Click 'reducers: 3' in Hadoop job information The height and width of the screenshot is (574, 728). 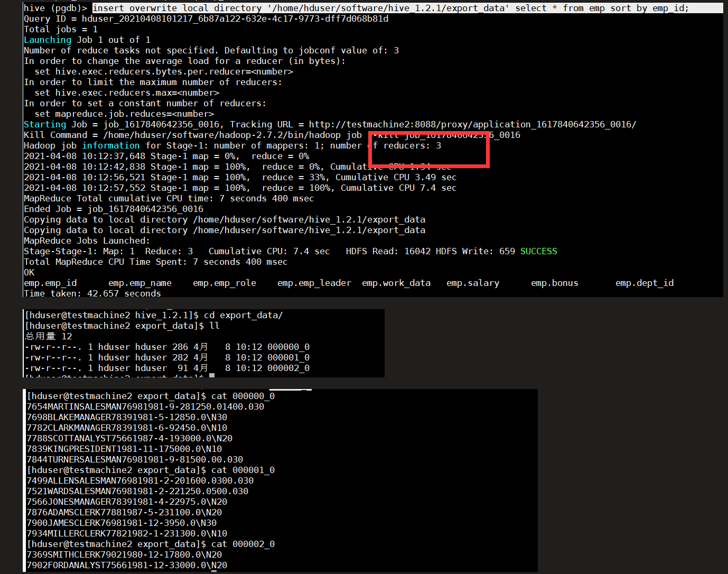[x=412, y=145]
